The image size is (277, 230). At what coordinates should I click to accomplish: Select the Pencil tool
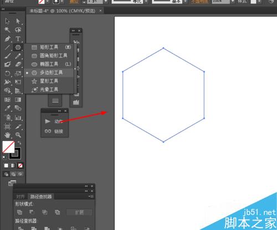(18, 56)
